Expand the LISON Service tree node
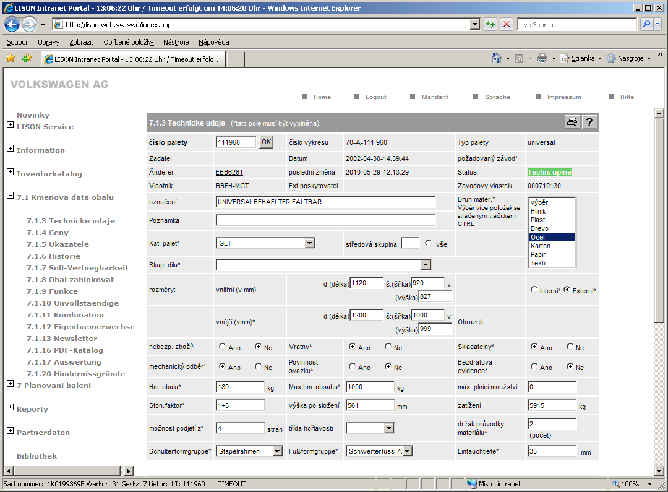668x492 pixels. pos(11,125)
